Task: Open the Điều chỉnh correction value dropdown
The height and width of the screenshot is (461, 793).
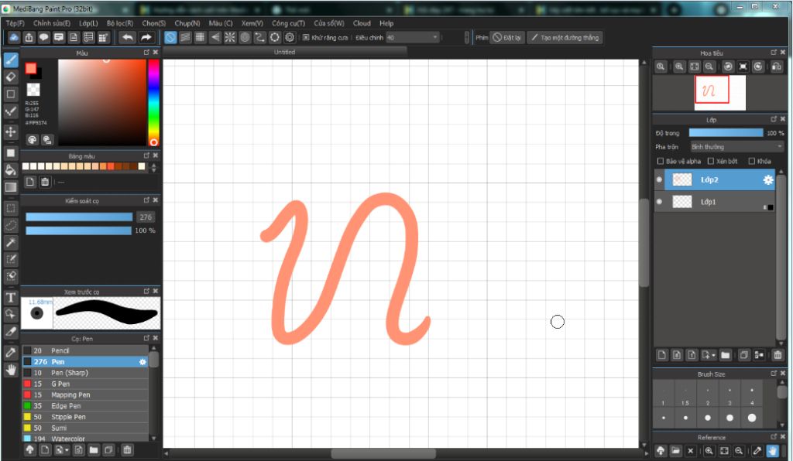Action: click(x=413, y=37)
